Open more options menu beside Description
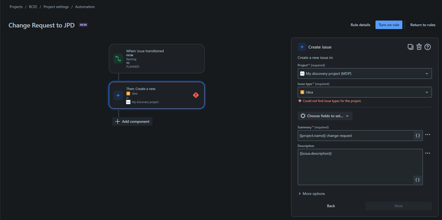This screenshot has width=442, height=220. click(428, 153)
